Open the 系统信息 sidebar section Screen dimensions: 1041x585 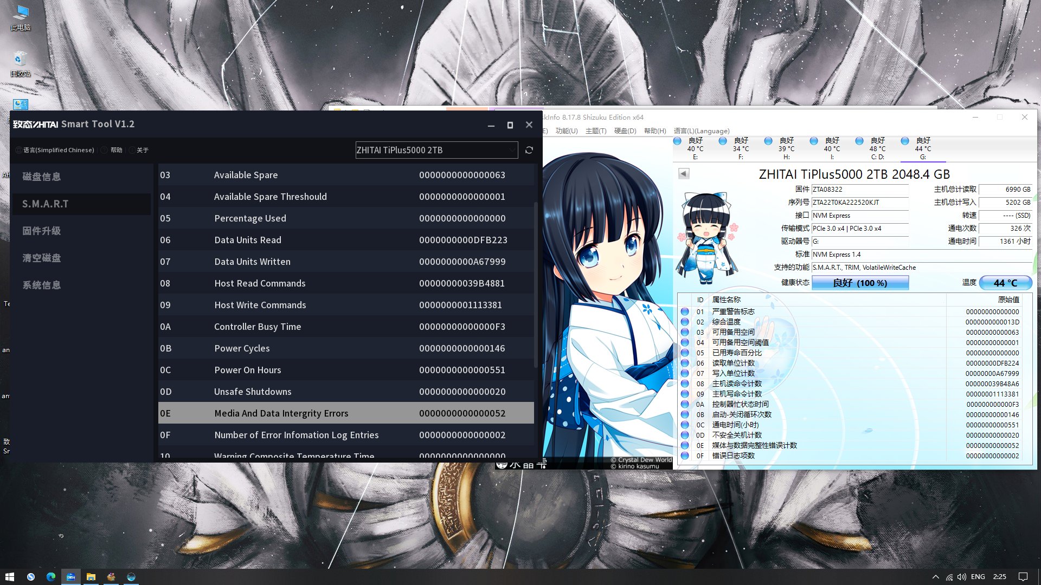tap(81, 285)
